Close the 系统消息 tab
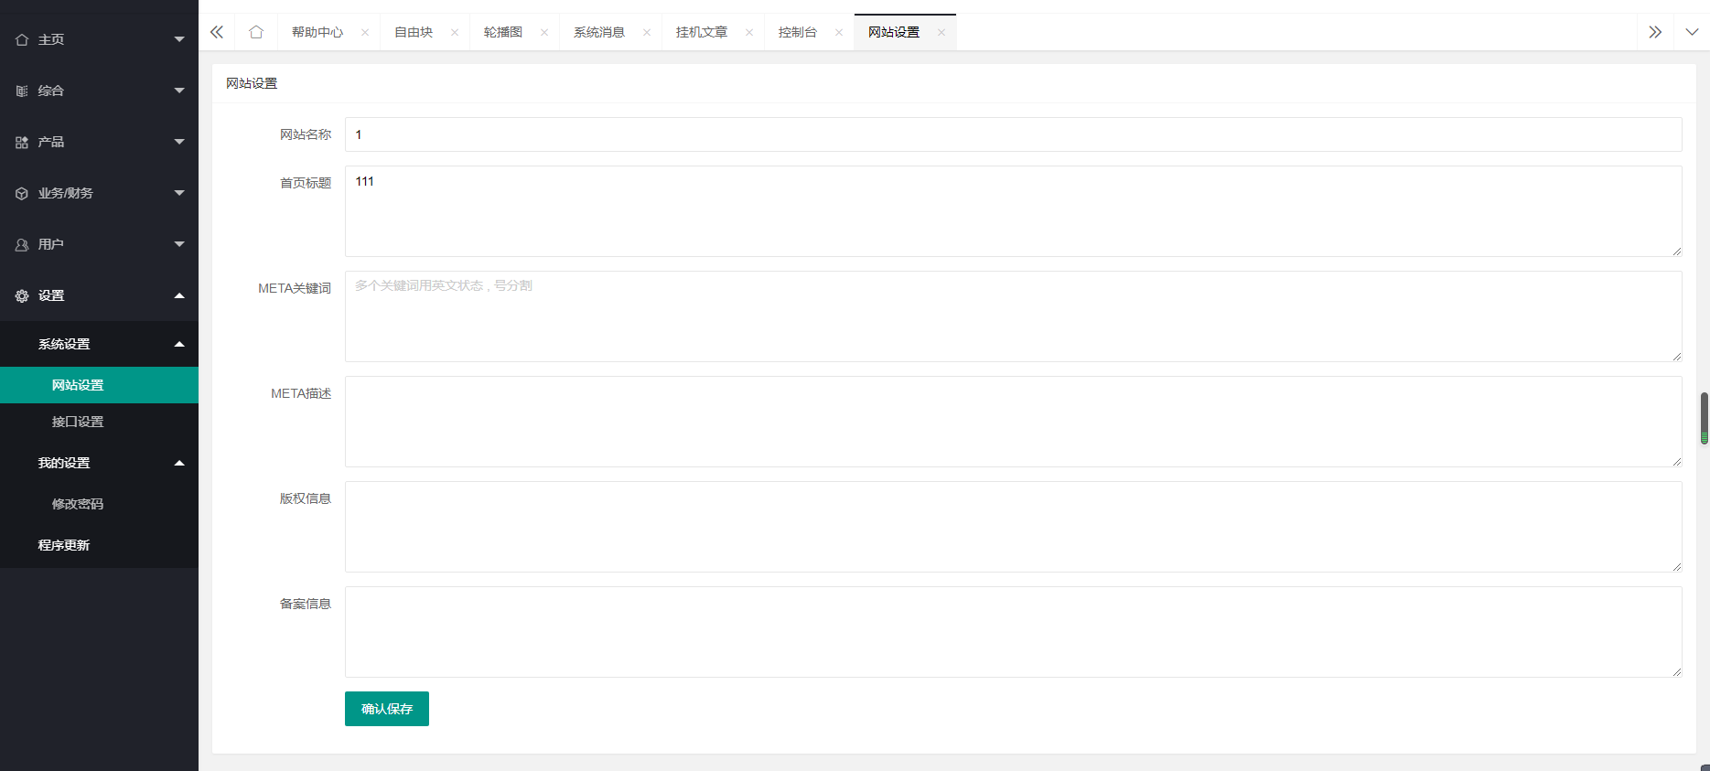 647,32
